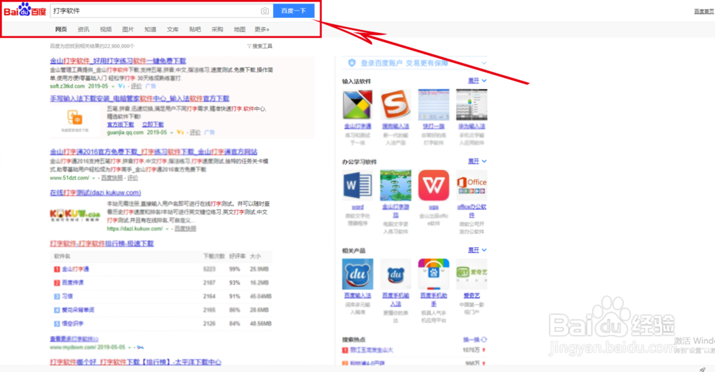Click 悟空识字 in the ranking table
The width and height of the screenshot is (715, 372).
[x=73, y=323]
